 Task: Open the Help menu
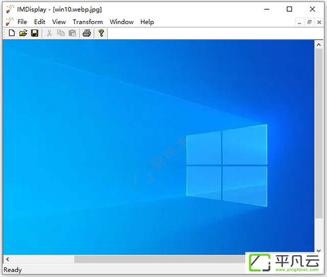click(147, 22)
